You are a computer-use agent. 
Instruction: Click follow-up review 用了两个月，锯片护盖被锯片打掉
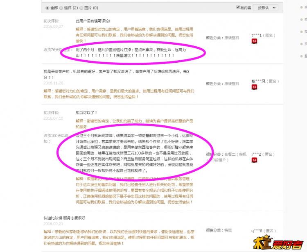click(131, 53)
